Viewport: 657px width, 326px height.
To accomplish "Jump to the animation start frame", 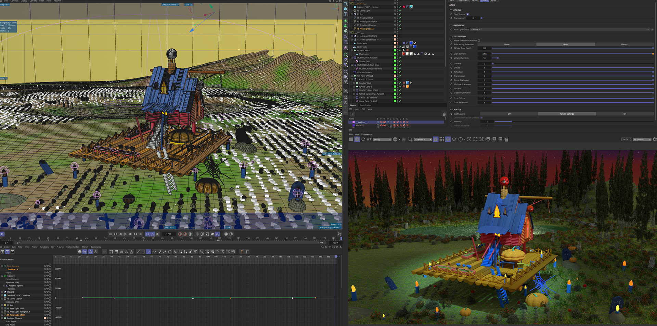I will click(x=110, y=234).
